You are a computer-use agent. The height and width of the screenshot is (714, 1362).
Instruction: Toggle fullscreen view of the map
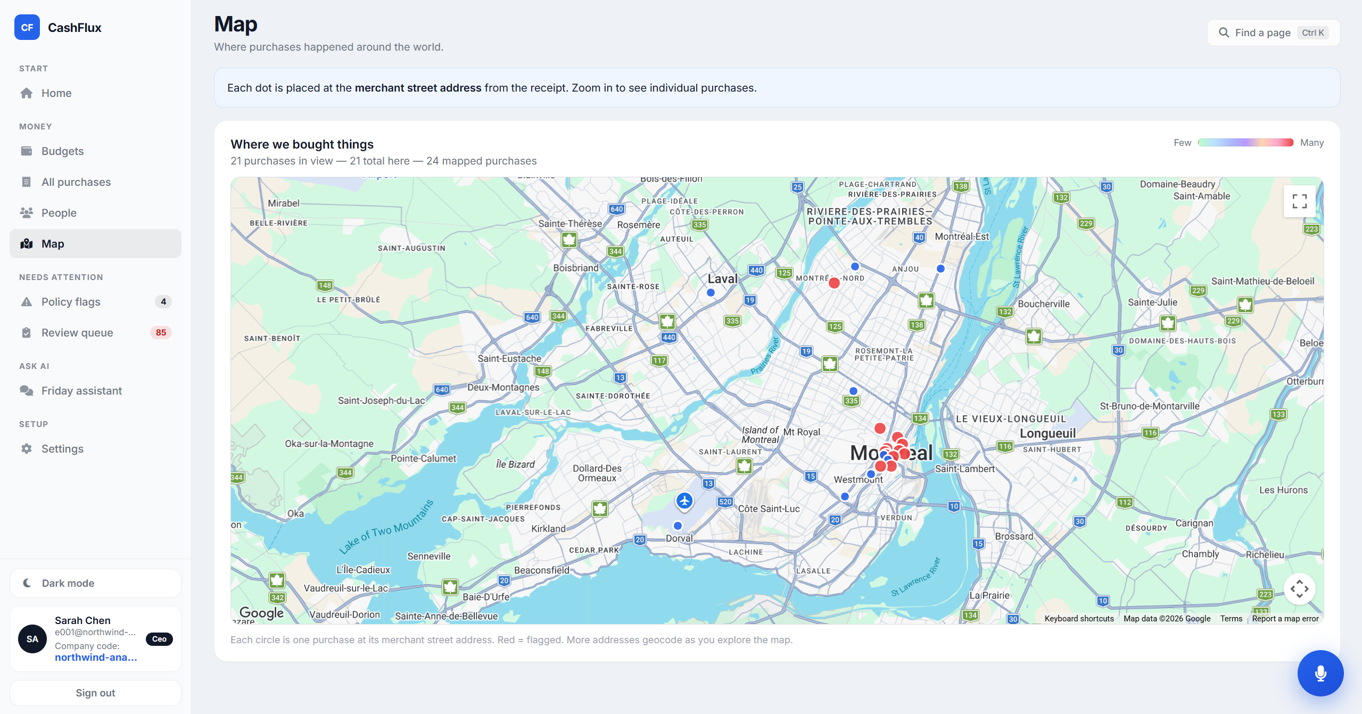tap(1299, 201)
